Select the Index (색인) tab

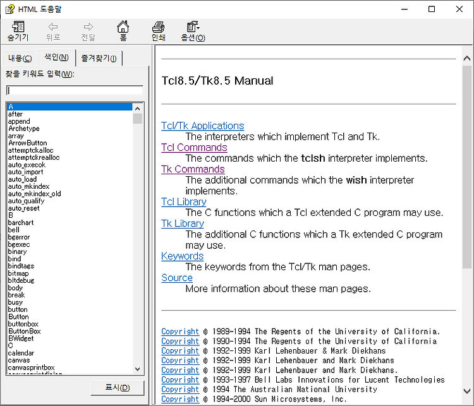pos(56,57)
